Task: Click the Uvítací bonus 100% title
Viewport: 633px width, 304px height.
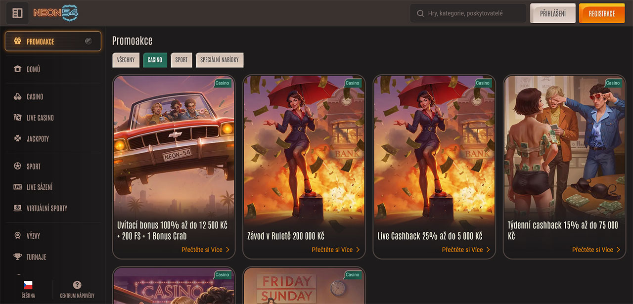Action: tap(173, 230)
